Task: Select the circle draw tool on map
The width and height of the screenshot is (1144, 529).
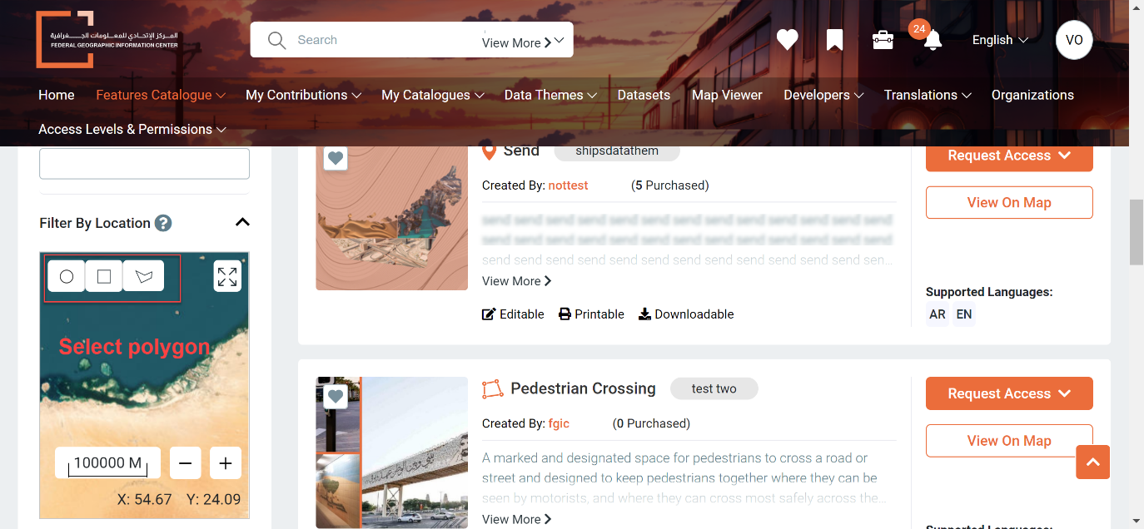Action: point(67,276)
